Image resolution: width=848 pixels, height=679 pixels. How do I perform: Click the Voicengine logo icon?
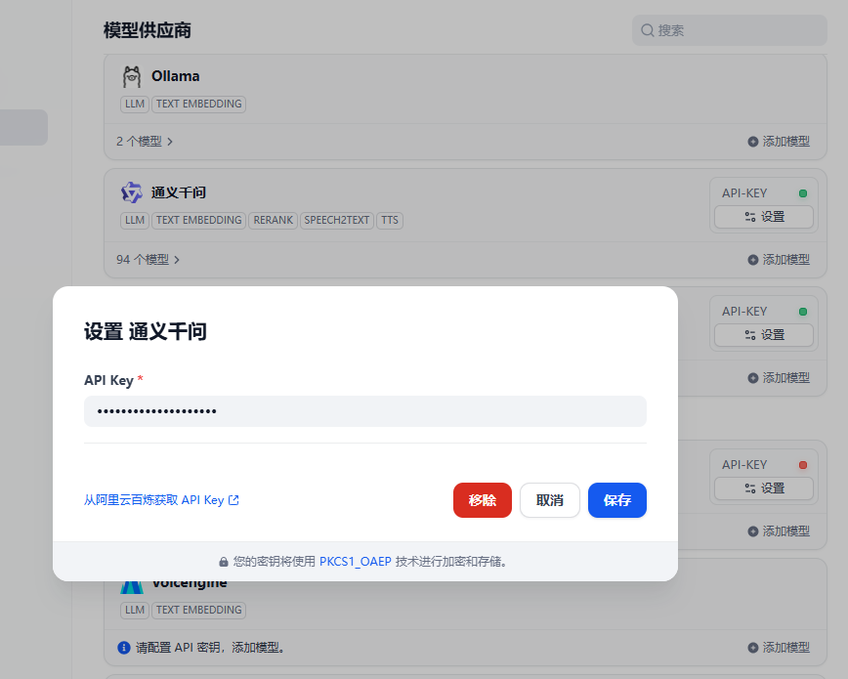click(x=132, y=587)
